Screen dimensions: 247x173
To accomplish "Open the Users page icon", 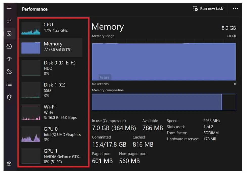I will pos(9,72).
